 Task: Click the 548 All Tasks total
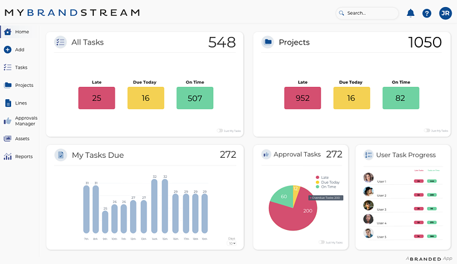[x=222, y=42]
